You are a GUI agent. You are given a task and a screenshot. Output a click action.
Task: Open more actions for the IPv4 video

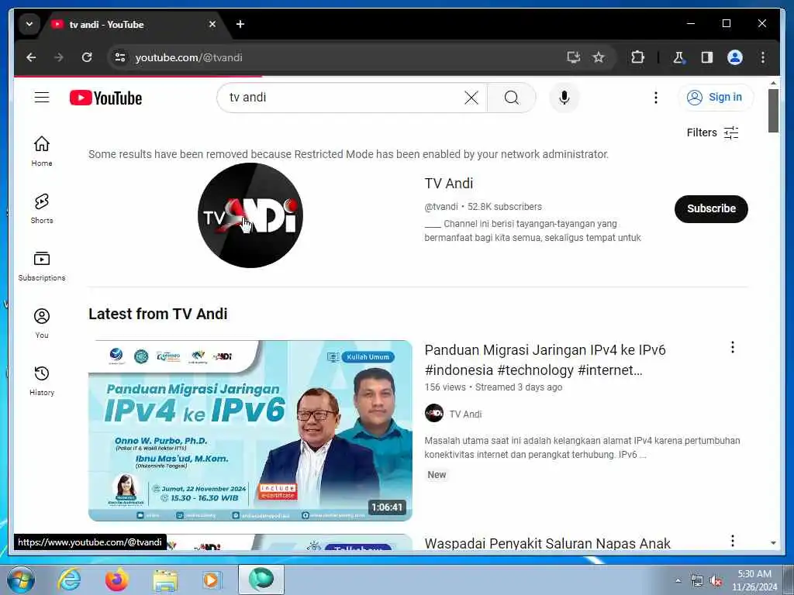tap(732, 347)
